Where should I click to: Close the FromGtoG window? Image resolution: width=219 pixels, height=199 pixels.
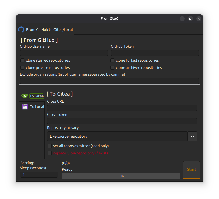click(x=199, y=19)
